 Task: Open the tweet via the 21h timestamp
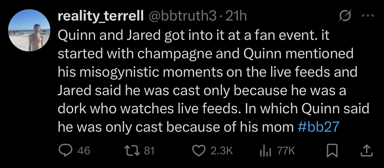click(x=236, y=17)
